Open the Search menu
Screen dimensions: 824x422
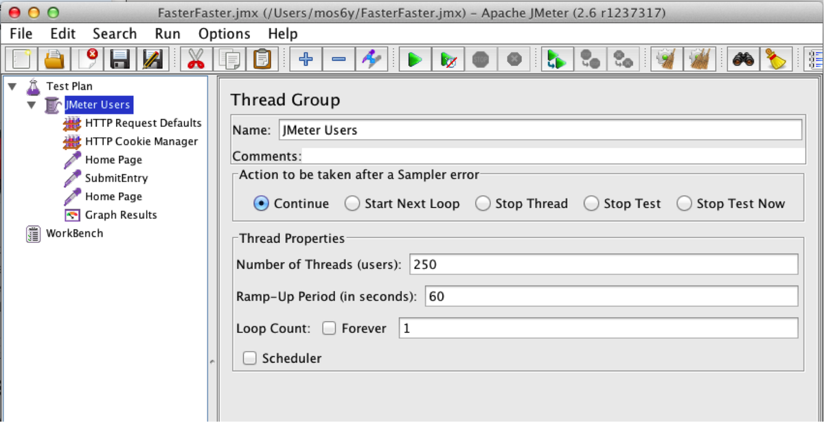[115, 34]
